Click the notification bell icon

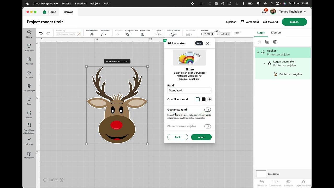click(264, 12)
